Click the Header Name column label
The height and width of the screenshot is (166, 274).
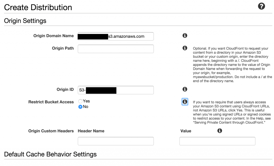pos(91,131)
